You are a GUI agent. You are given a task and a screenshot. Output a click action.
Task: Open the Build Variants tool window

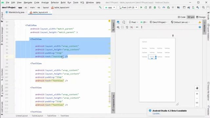pyautogui.click(x=2, y=108)
